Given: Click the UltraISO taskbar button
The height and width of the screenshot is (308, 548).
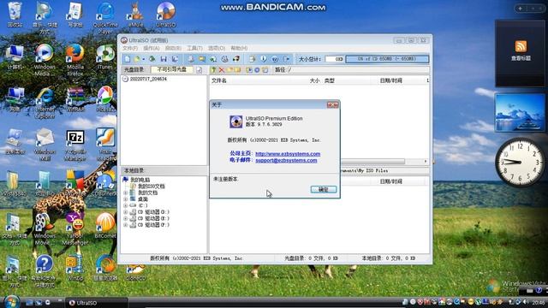Looking at the screenshot, I should (97, 303).
